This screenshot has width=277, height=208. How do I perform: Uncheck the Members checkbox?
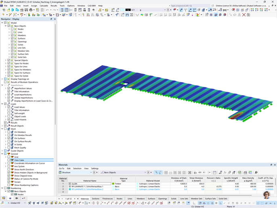tap(12, 35)
